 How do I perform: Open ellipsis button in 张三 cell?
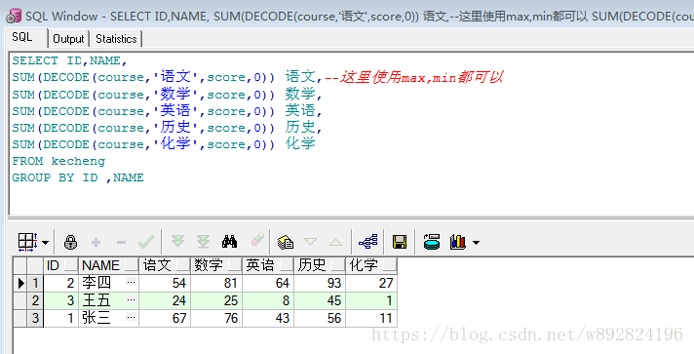131,317
